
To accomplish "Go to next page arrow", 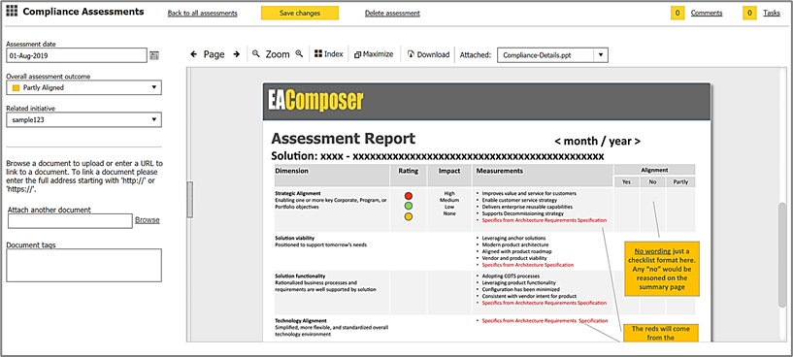I will click(x=236, y=54).
